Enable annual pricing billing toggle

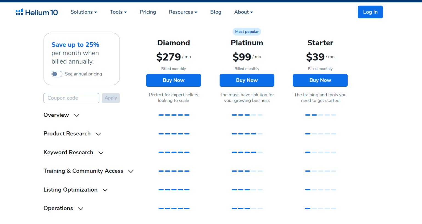57,74
